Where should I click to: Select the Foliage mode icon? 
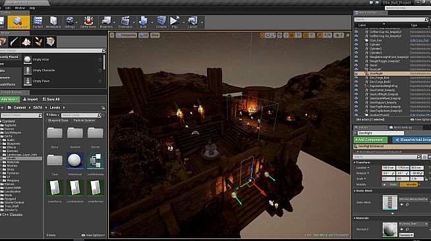pos(38,41)
